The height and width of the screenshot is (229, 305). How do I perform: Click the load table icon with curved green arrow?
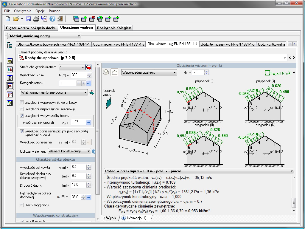click(100, 19)
